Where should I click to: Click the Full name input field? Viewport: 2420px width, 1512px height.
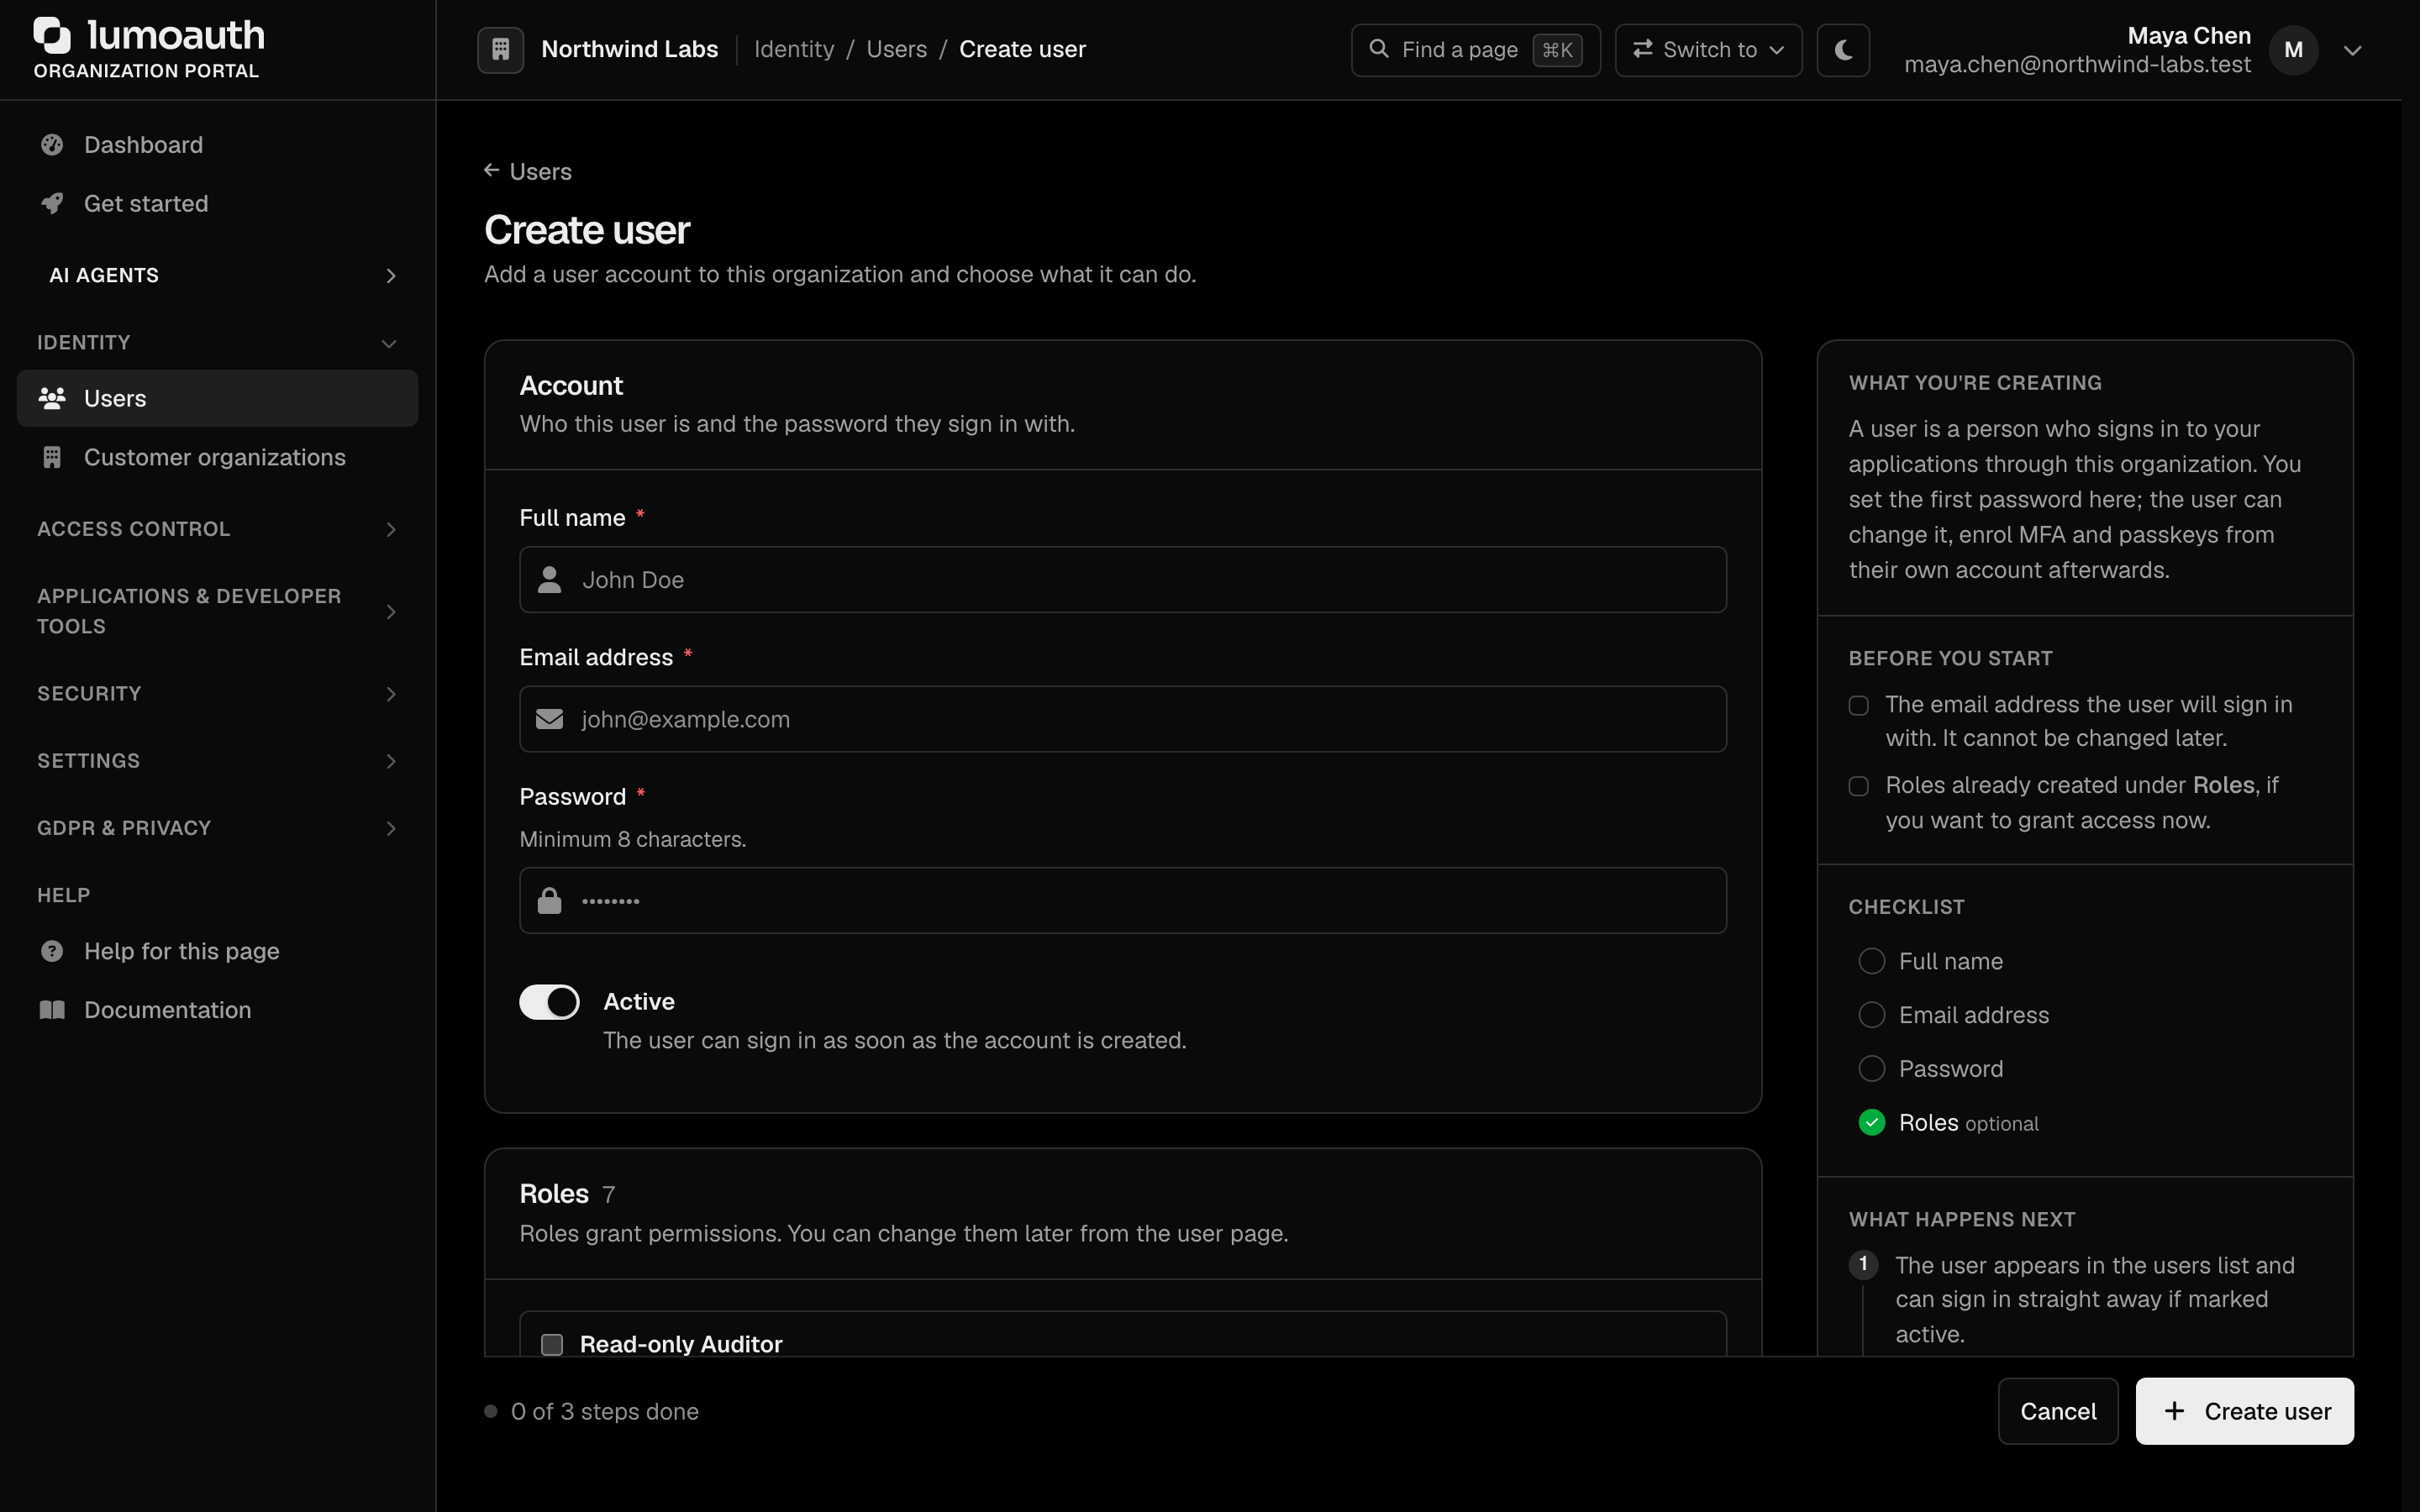(x=1122, y=579)
